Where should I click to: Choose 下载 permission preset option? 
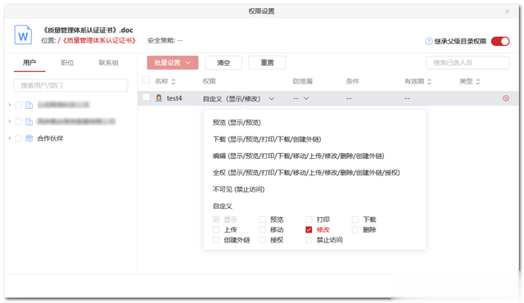267,139
